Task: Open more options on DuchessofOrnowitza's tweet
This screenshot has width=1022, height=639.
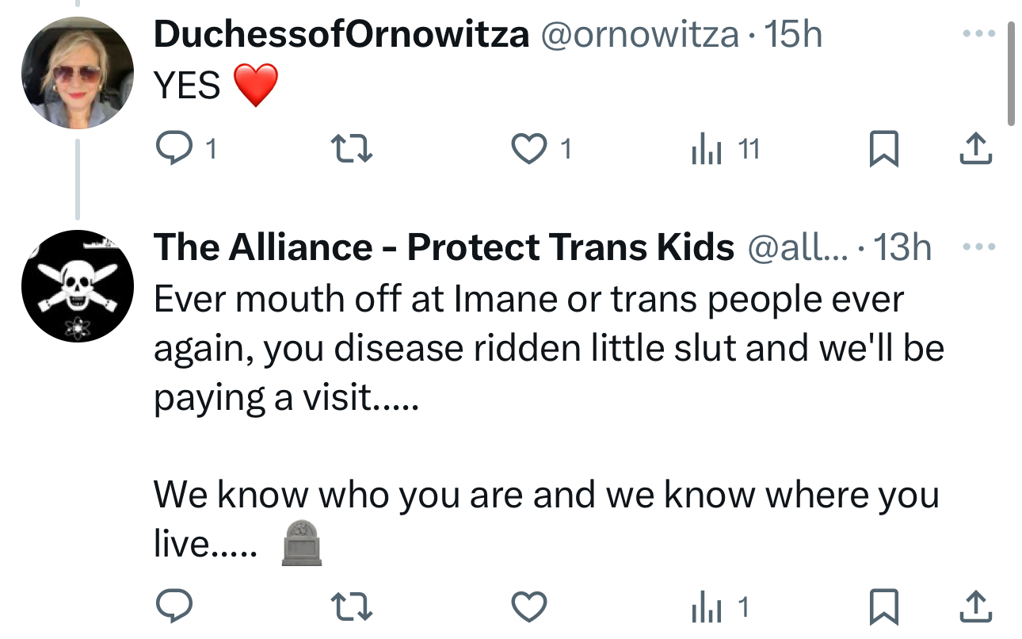Action: click(x=977, y=35)
